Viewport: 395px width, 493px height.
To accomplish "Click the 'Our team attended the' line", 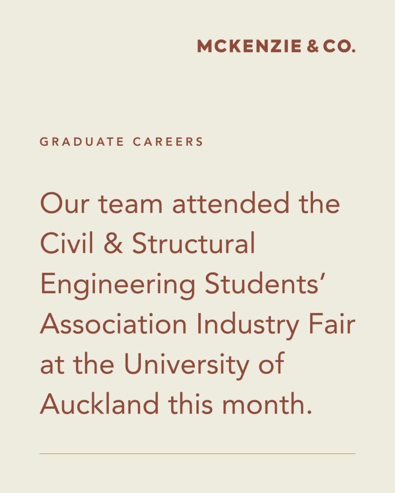I will (x=190, y=203).
